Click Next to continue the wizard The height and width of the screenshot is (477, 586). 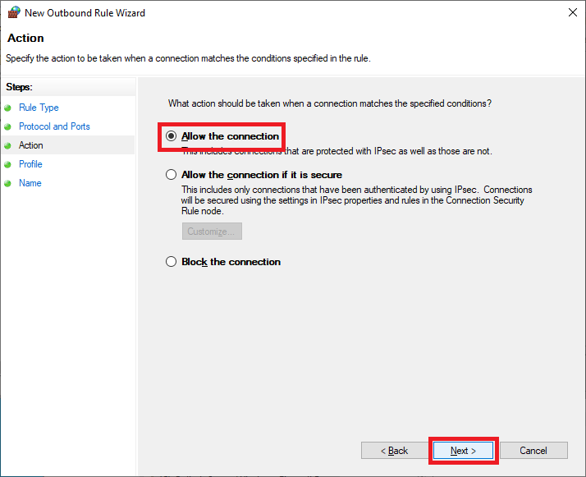point(464,451)
